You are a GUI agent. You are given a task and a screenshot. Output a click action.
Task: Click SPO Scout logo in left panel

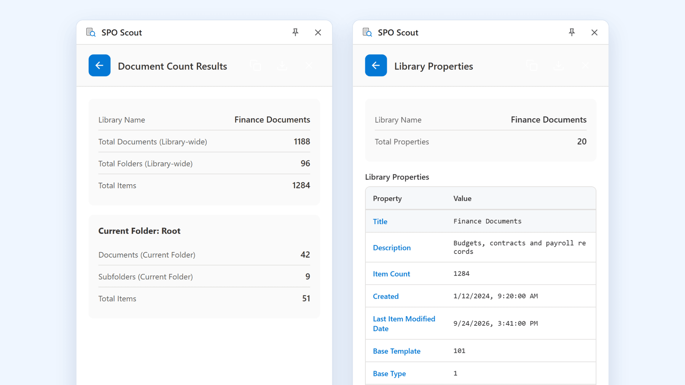91,32
